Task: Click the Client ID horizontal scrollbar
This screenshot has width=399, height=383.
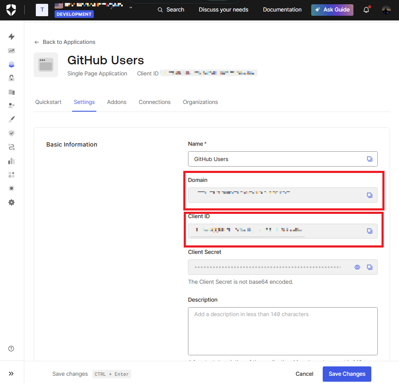Action: pyautogui.click(x=248, y=237)
